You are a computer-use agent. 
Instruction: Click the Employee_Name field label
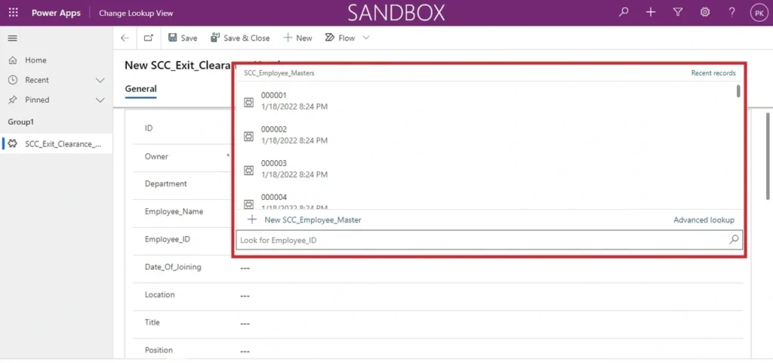pyautogui.click(x=174, y=211)
